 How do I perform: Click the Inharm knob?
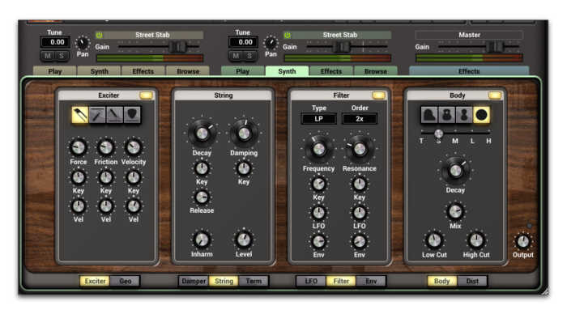click(202, 240)
